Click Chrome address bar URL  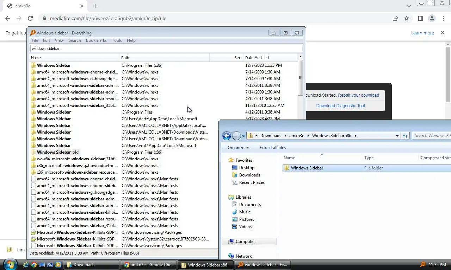108,18
